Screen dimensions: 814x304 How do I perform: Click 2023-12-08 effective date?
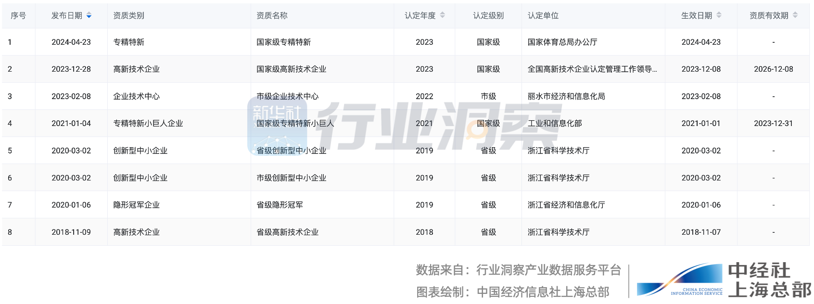[x=701, y=69]
